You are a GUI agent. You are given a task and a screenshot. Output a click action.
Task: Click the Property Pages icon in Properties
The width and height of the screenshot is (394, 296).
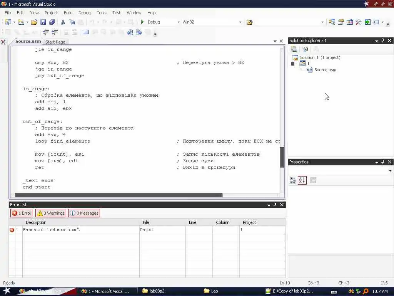point(313,180)
